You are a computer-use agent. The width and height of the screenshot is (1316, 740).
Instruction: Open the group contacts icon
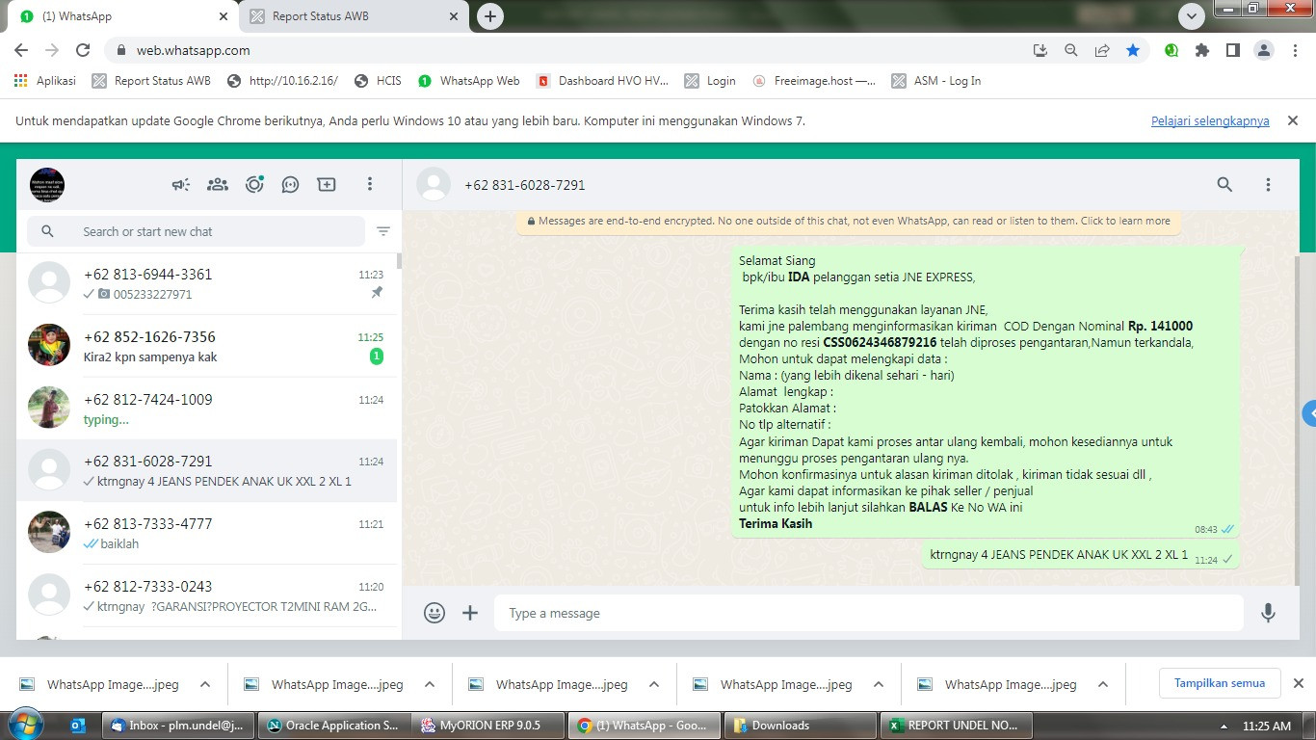click(x=218, y=184)
